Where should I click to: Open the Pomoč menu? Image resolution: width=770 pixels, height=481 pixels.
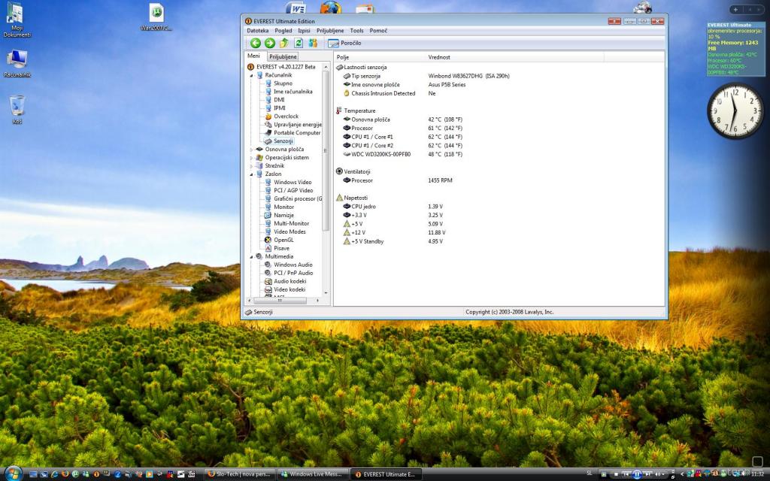378,30
